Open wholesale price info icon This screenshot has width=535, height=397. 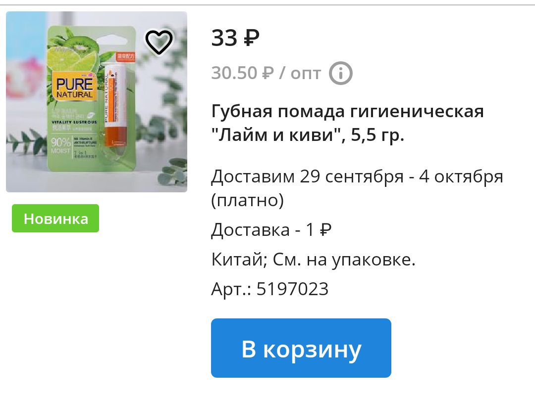tap(340, 73)
